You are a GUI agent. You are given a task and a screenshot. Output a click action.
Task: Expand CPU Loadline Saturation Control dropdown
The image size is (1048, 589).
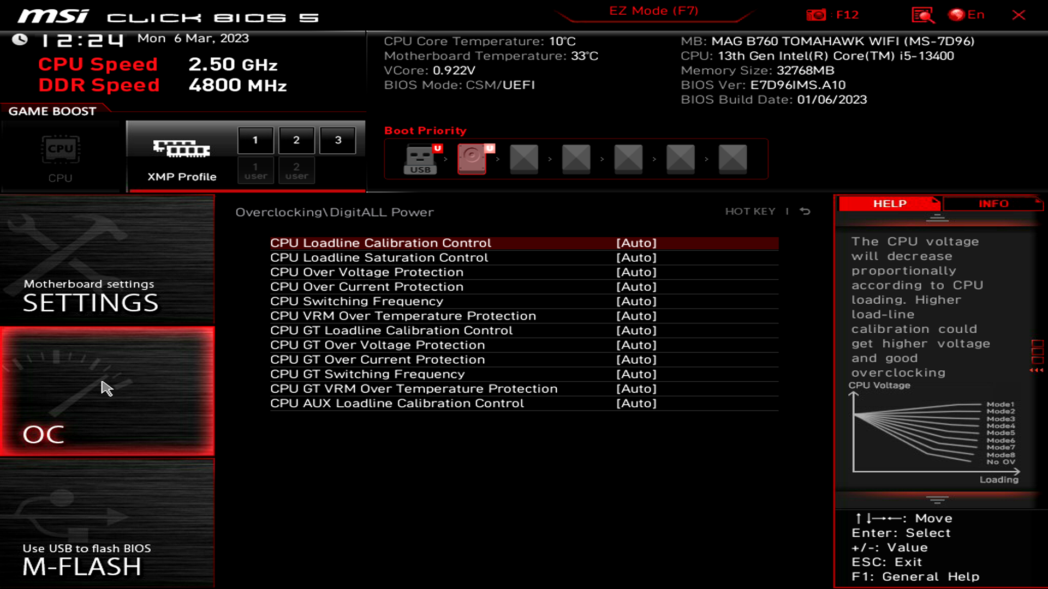pos(636,257)
